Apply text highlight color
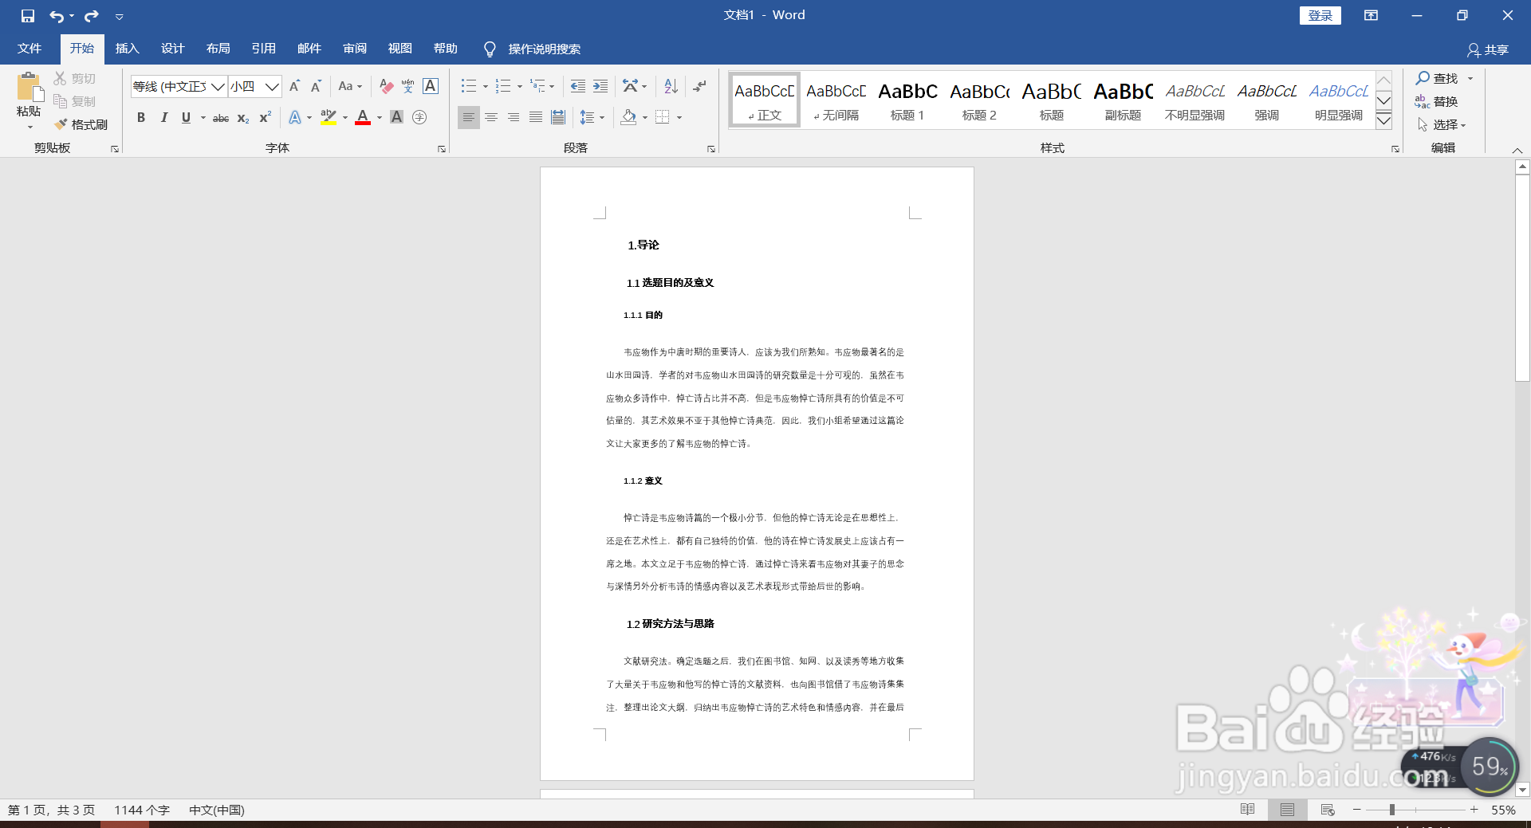This screenshot has height=828, width=1531. (328, 117)
